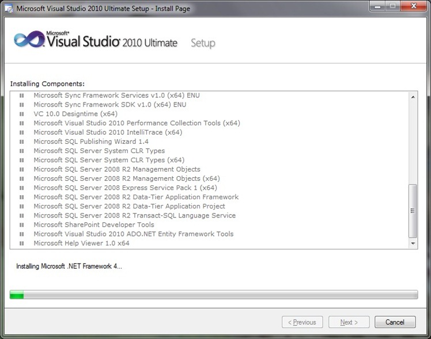
Task: Click the Visual Studio infinity logo
Action: tap(29, 39)
